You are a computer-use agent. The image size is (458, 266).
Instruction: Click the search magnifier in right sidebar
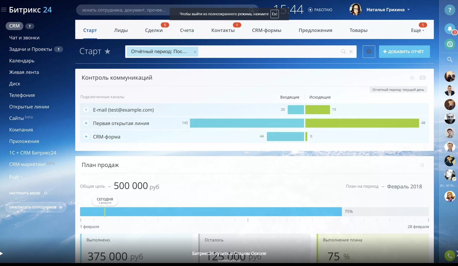click(450, 60)
